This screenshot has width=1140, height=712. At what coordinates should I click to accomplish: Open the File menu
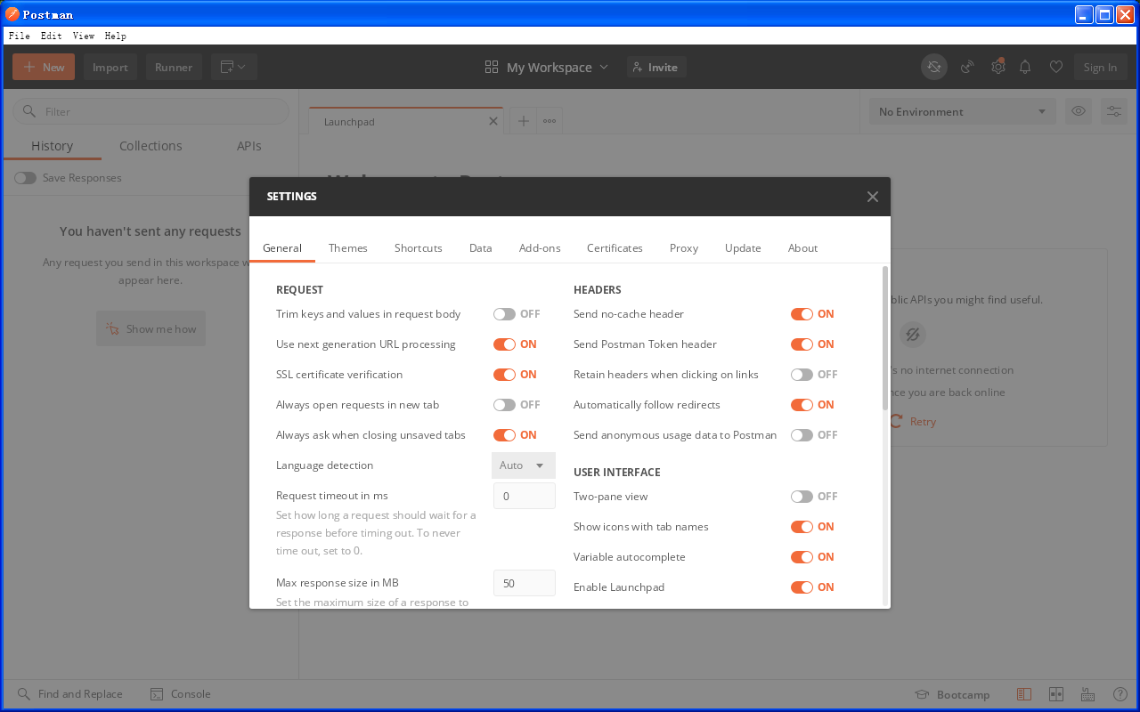pyautogui.click(x=19, y=36)
